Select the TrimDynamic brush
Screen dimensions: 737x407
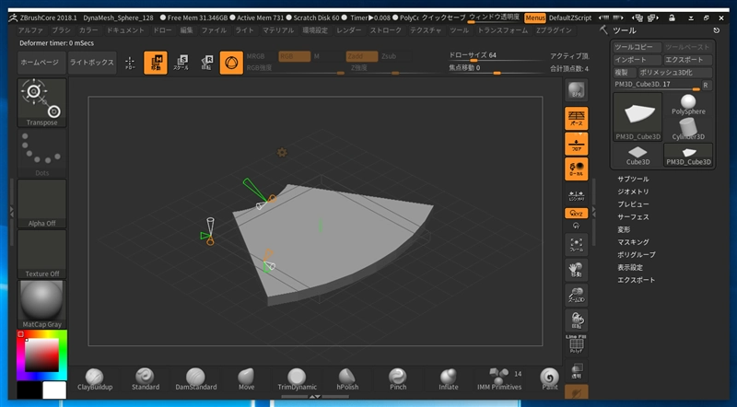point(297,379)
